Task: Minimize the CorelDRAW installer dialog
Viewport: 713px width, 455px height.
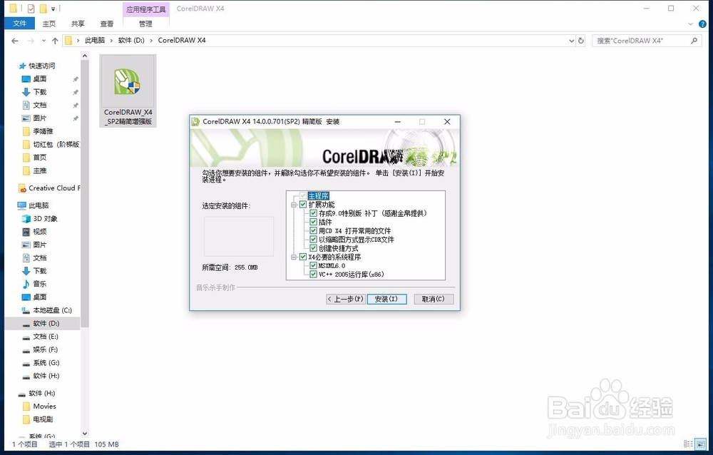Action: (398, 121)
